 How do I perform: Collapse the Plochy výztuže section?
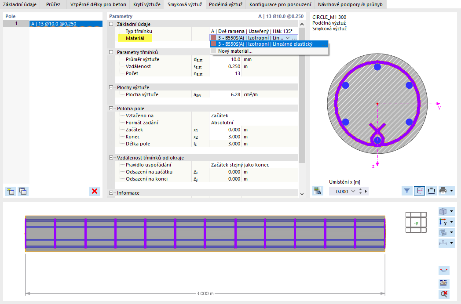tap(111, 87)
